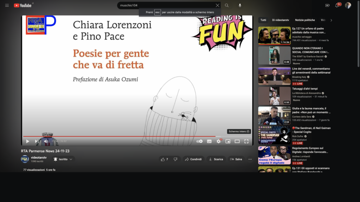Clear the search box text
The image size is (360, 202).
[x=217, y=5]
